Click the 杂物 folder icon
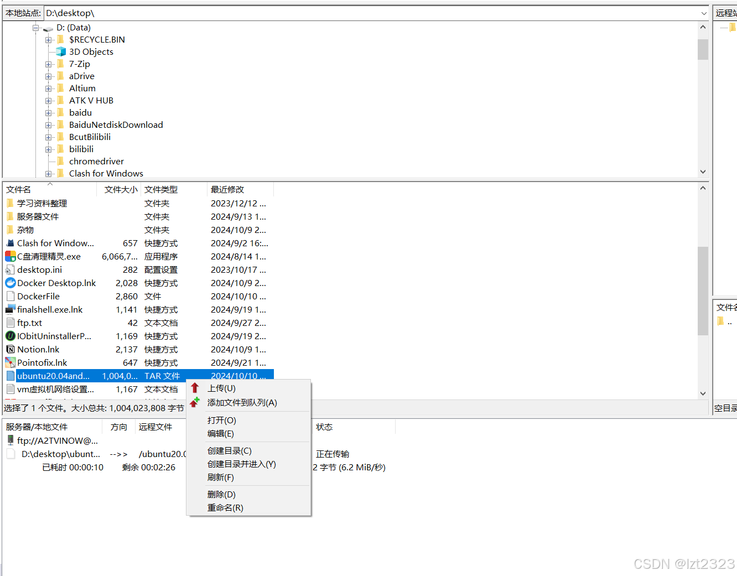Image resolution: width=737 pixels, height=576 pixels. coord(10,230)
